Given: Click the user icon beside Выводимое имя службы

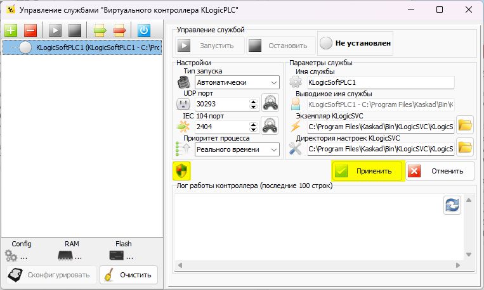Looking at the screenshot, I should coord(296,104).
